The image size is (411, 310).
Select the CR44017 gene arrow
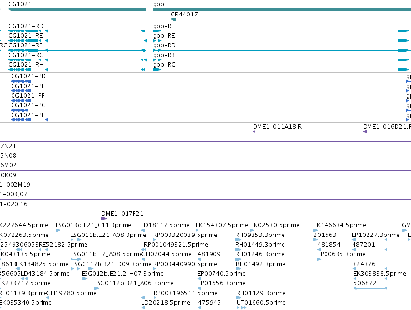[x=173, y=19]
